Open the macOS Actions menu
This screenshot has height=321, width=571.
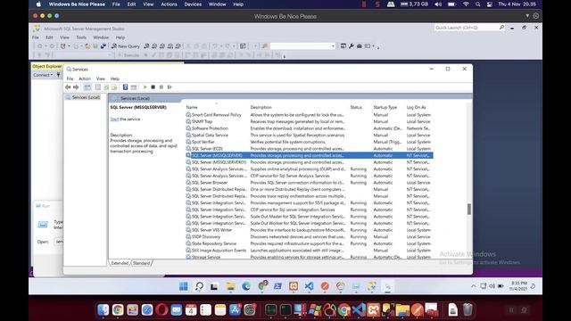pyautogui.click(x=169, y=4)
